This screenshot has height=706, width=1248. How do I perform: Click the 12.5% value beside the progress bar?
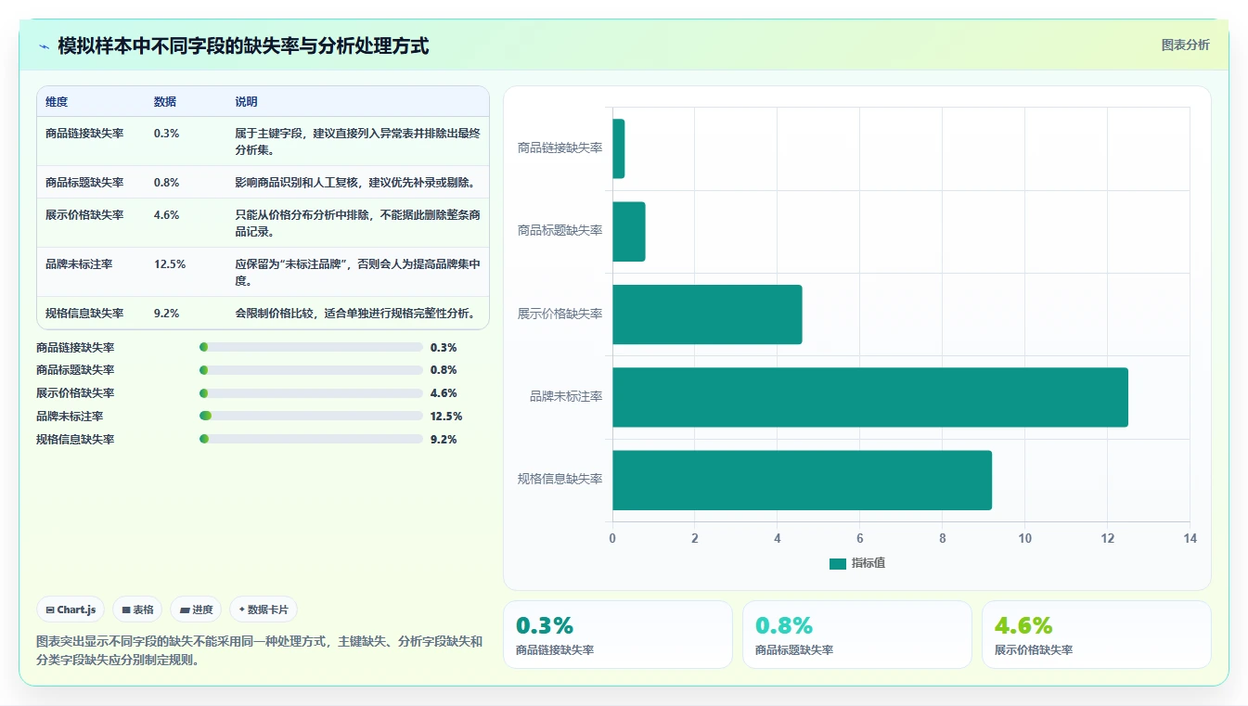(446, 416)
